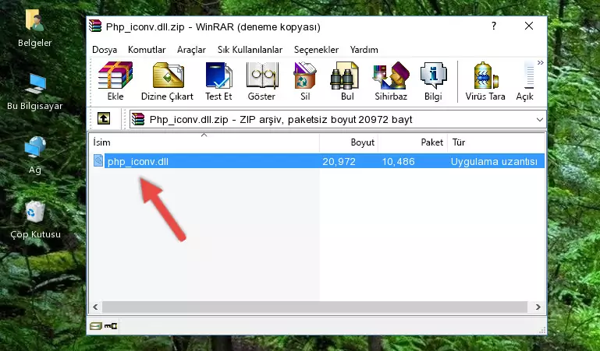The width and height of the screenshot is (600, 351).
Task: Click the Uygulama uzantısı type cell
Action: 494,161
